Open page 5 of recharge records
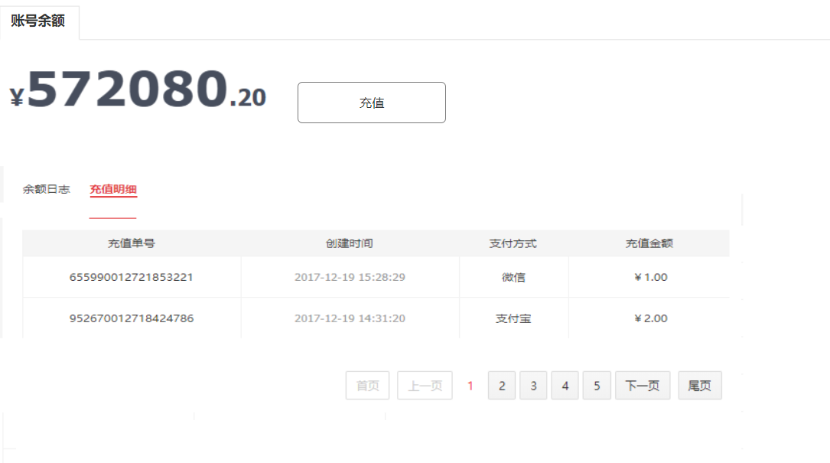Screen dimensions: 830x463 click(x=597, y=385)
